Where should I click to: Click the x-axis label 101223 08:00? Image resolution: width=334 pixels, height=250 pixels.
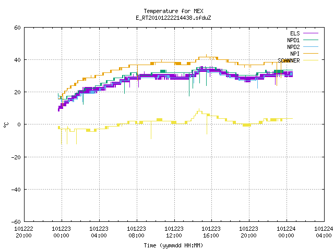coord(136,232)
